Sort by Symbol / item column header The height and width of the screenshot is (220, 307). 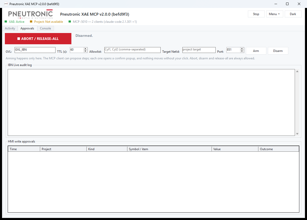coord(169,149)
